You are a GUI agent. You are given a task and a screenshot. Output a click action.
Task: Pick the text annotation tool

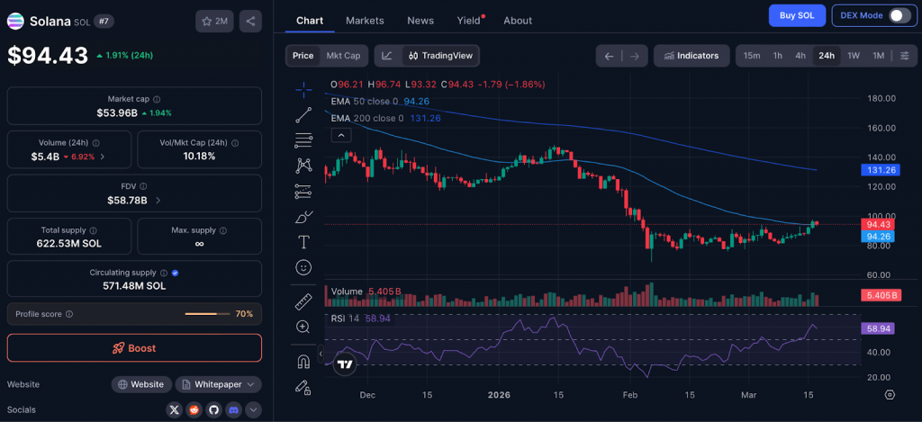click(x=303, y=242)
